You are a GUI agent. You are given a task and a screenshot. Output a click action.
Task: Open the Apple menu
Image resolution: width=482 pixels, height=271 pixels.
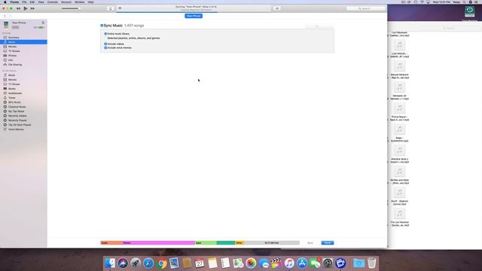click(5, 2)
